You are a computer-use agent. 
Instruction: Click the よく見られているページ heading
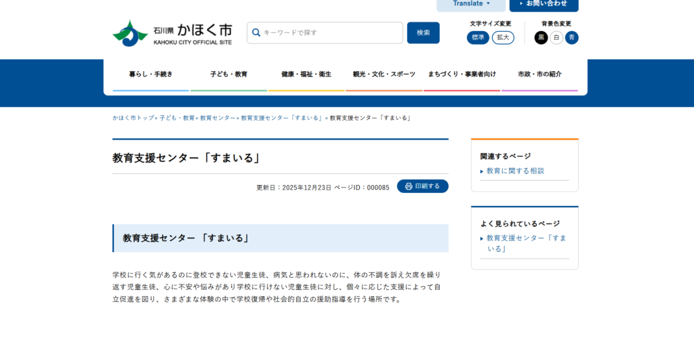[x=520, y=224]
